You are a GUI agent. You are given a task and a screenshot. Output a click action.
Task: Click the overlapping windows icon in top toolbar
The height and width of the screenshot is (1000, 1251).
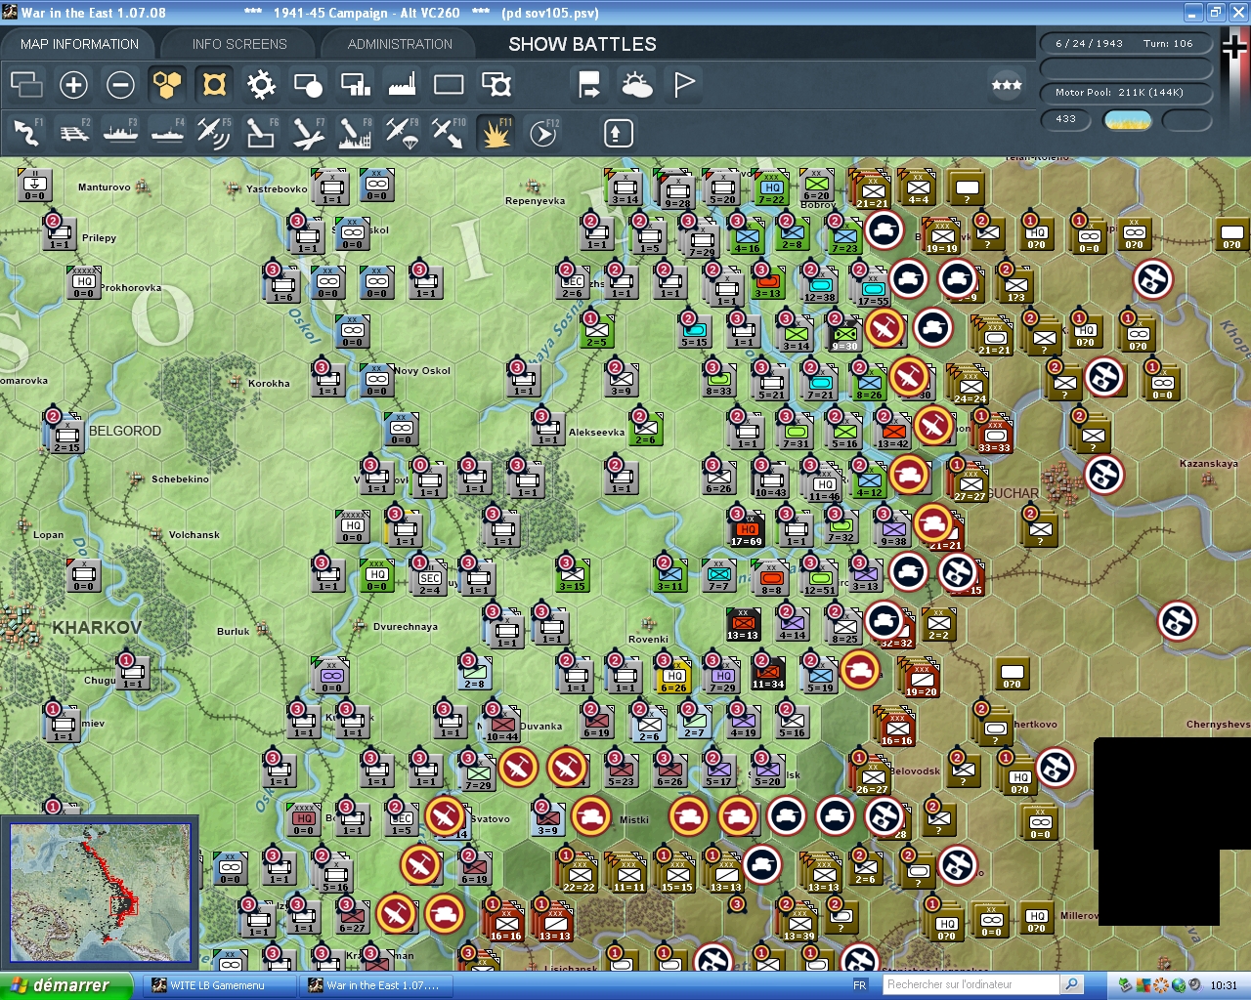26,85
